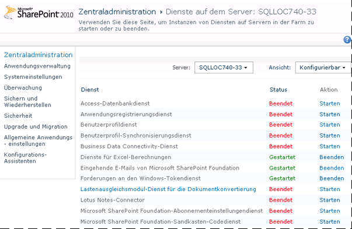The image size is (352, 229).
Task: Select the Business Data Connectivity-Dienst text
Action: coord(129,146)
